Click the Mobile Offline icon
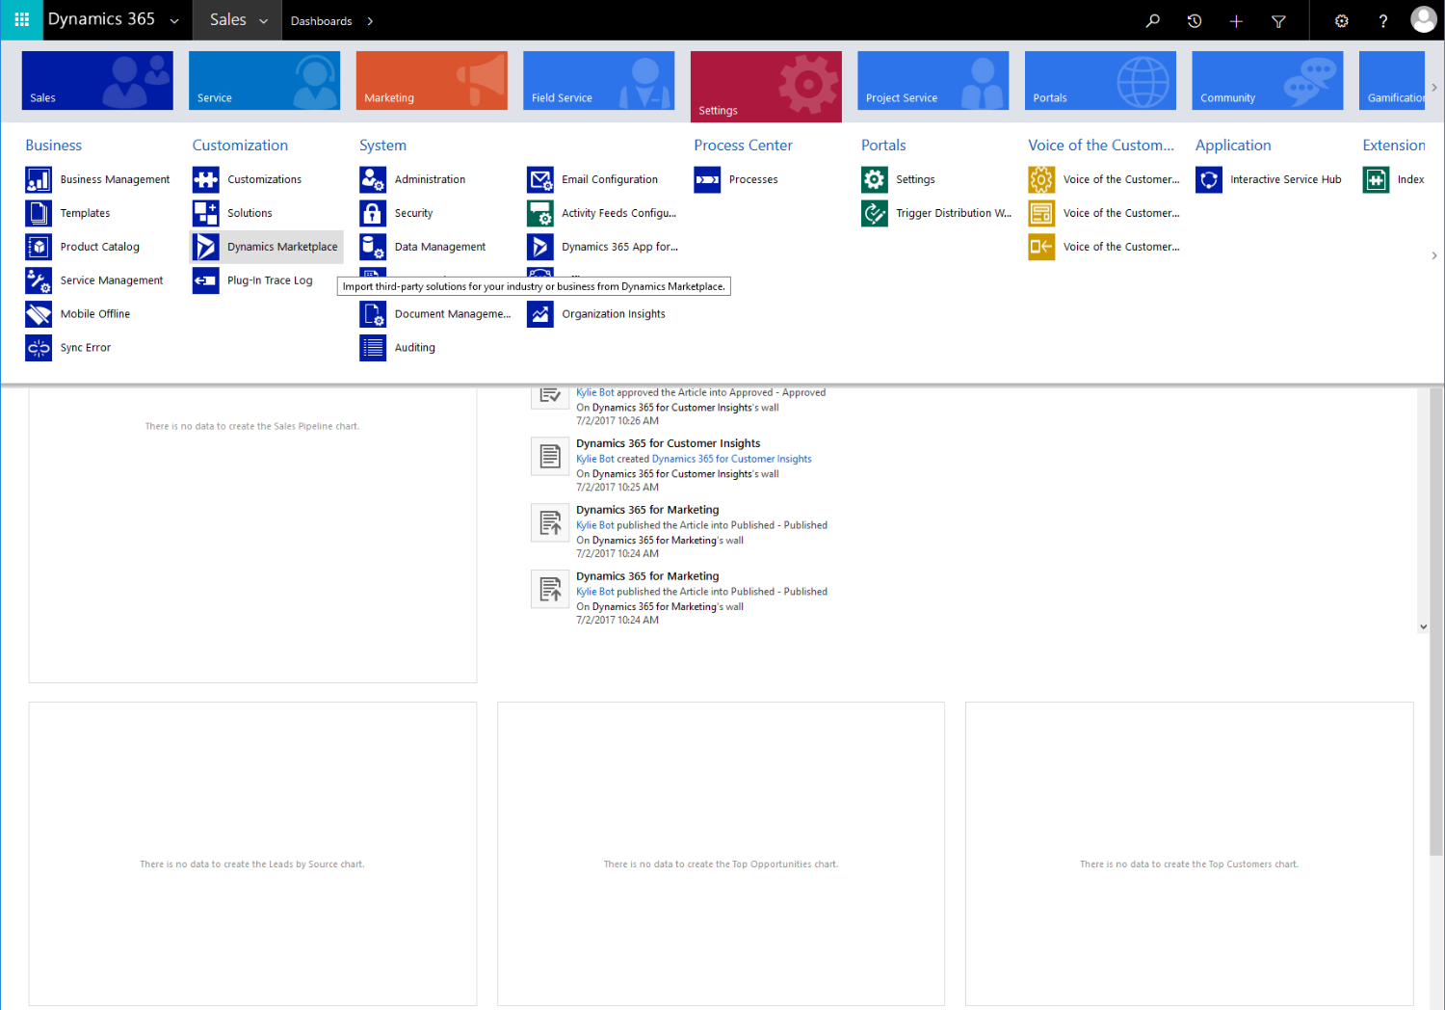The image size is (1445, 1010). [x=39, y=314]
